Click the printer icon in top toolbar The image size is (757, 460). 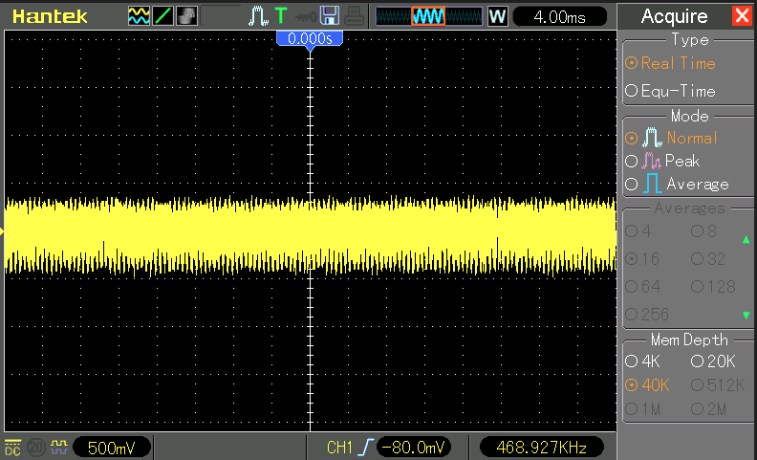tap(353, 16)
